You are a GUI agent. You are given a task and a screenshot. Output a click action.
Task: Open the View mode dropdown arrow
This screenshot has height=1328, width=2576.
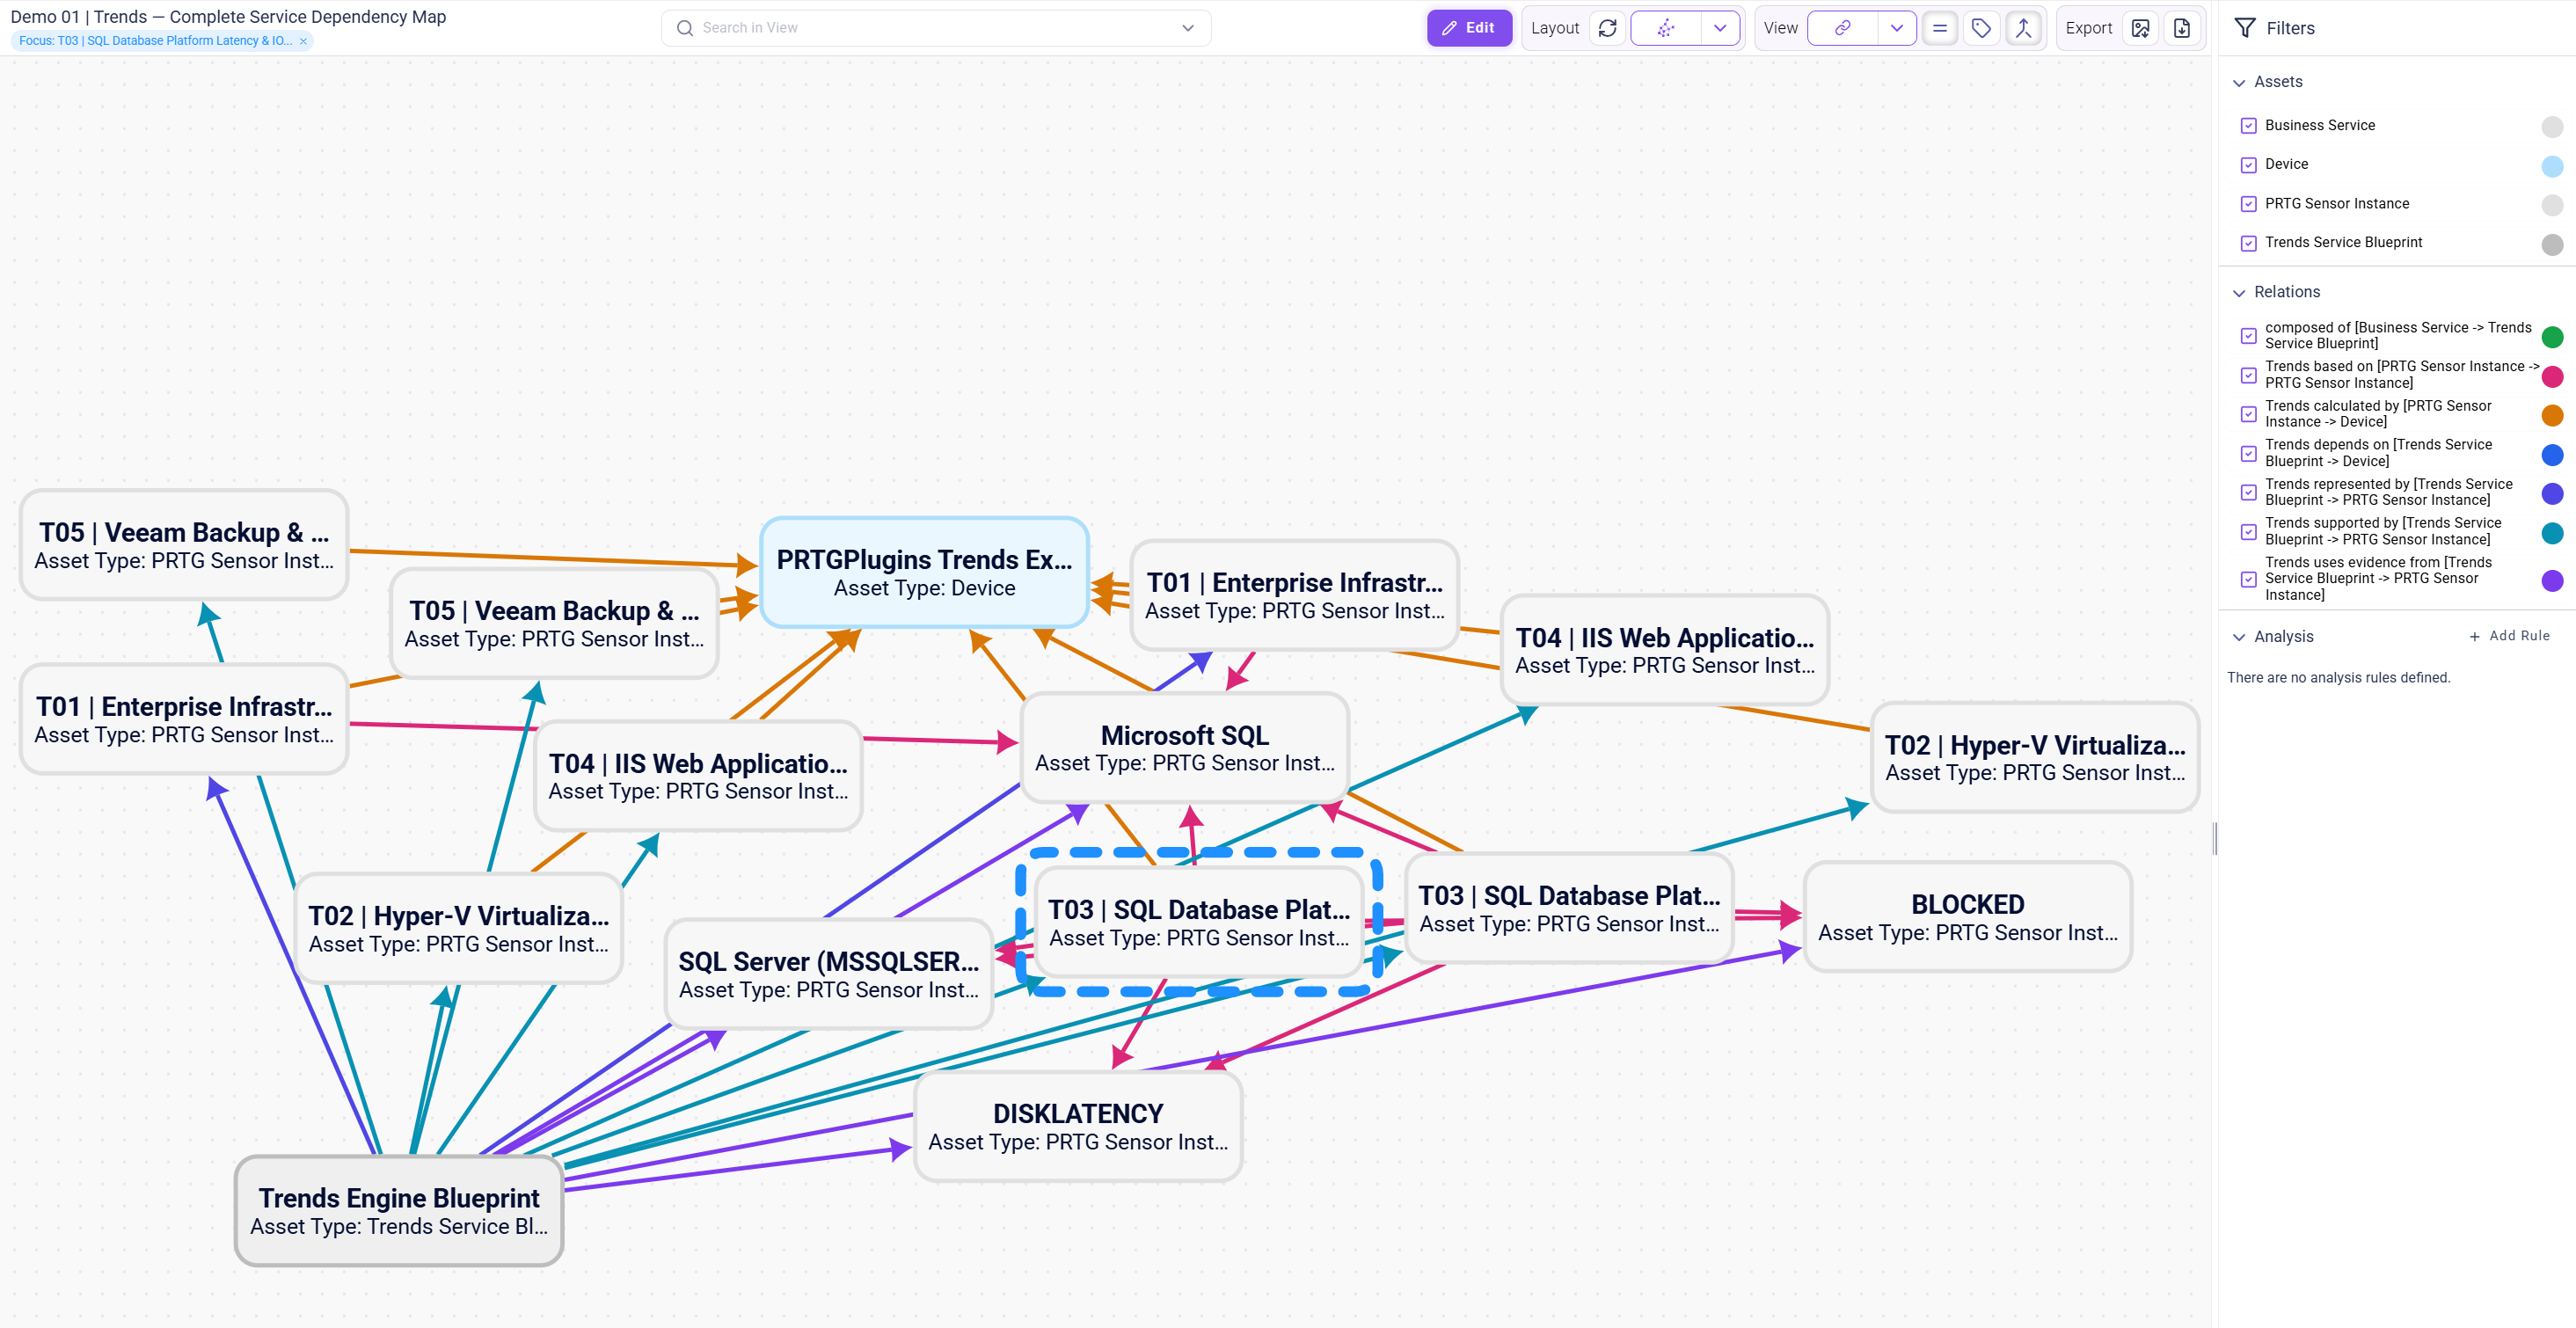point(1896,28)
